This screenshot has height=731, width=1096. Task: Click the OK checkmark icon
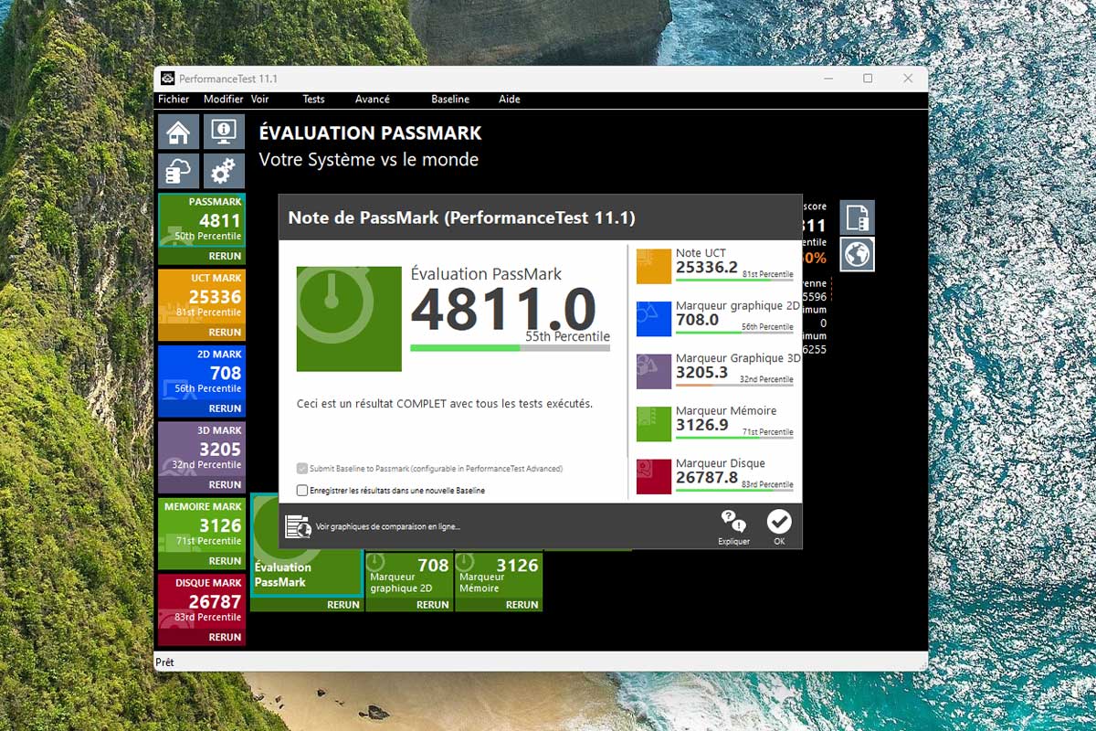click(x=779, y=522)
